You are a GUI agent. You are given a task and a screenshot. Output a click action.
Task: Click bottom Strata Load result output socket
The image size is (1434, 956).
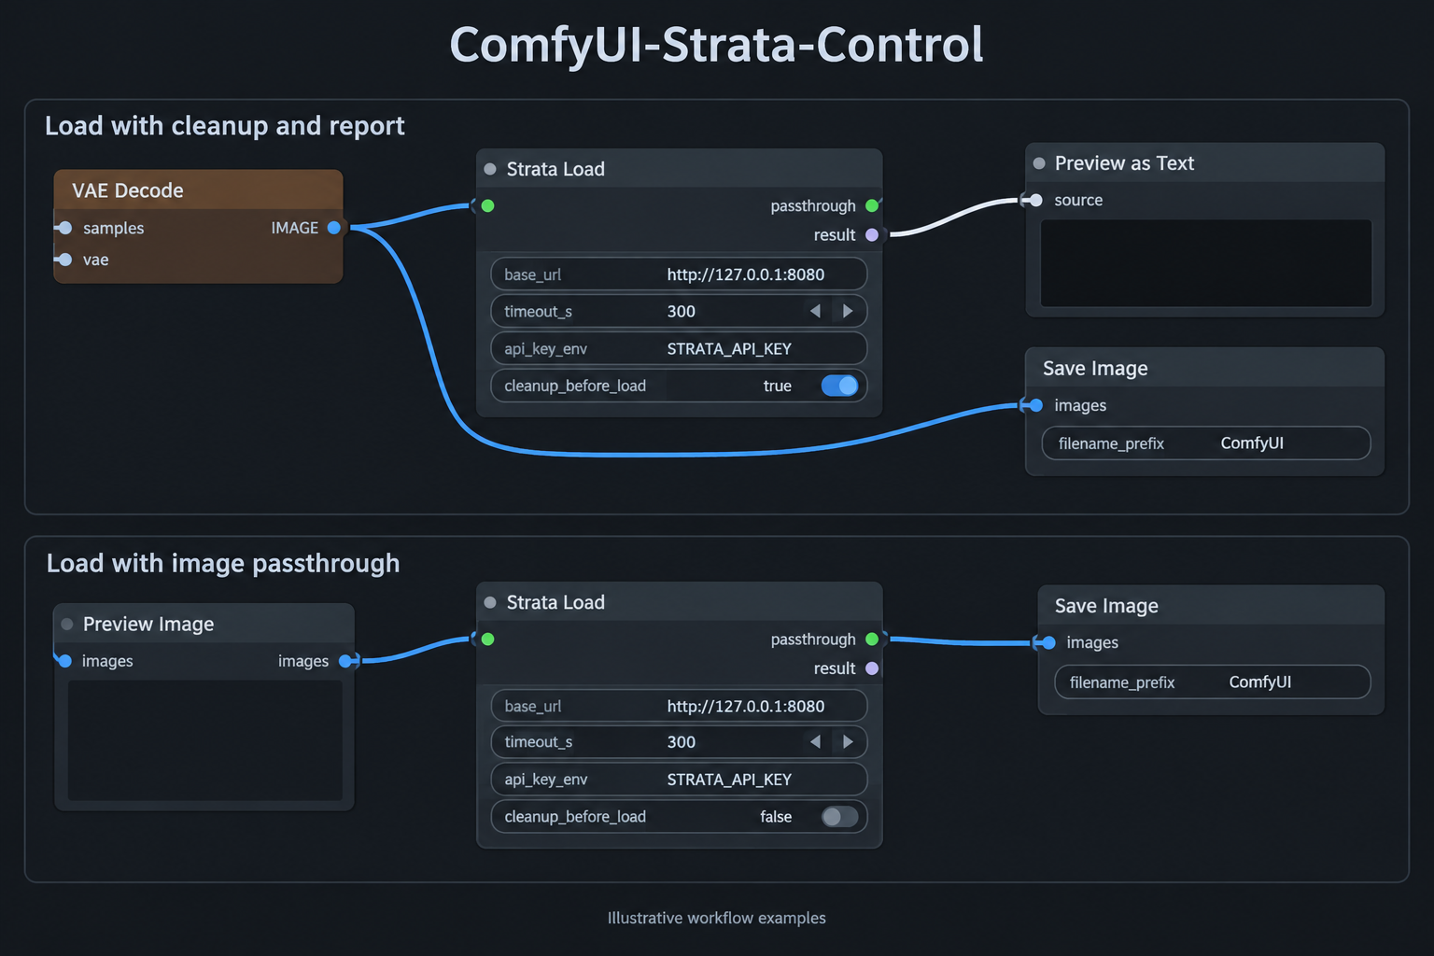(x=872, y=668)
